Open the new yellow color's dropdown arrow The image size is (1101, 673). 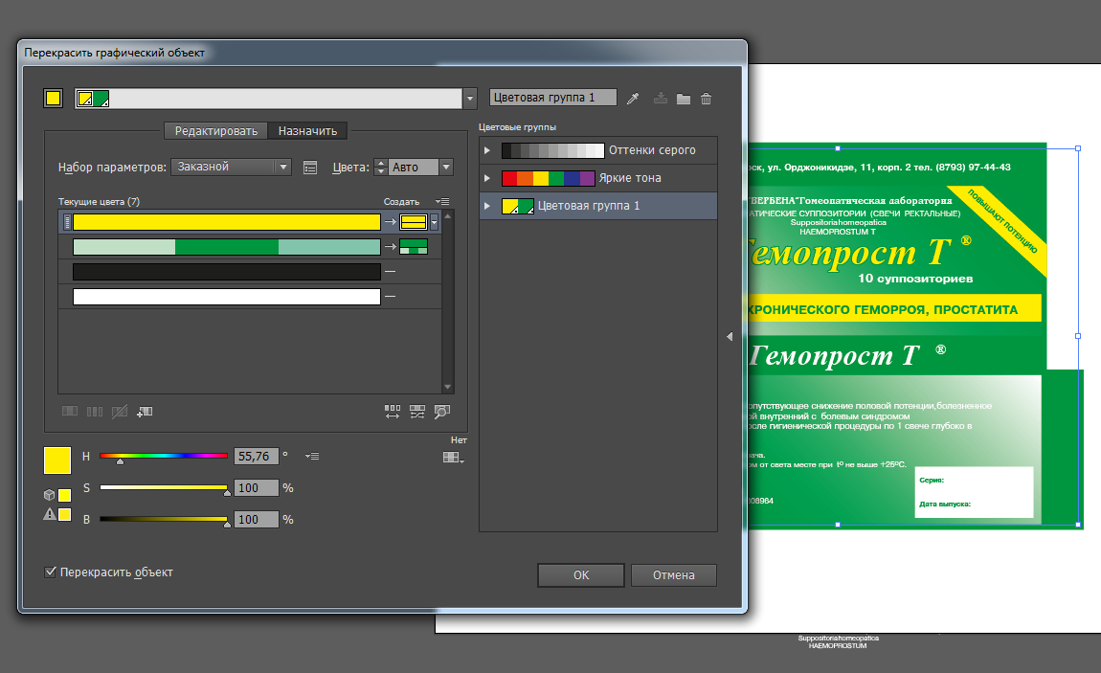(435, 222)
